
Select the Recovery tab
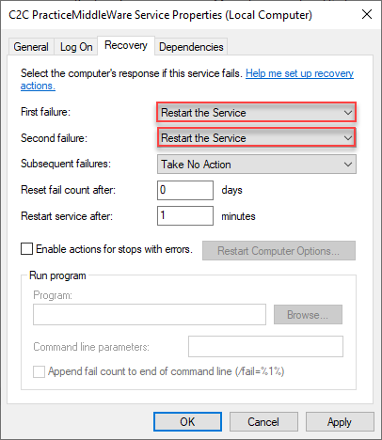126,45
